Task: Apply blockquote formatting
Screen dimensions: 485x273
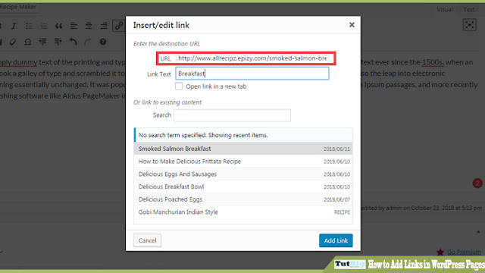Action: point(59,26)
